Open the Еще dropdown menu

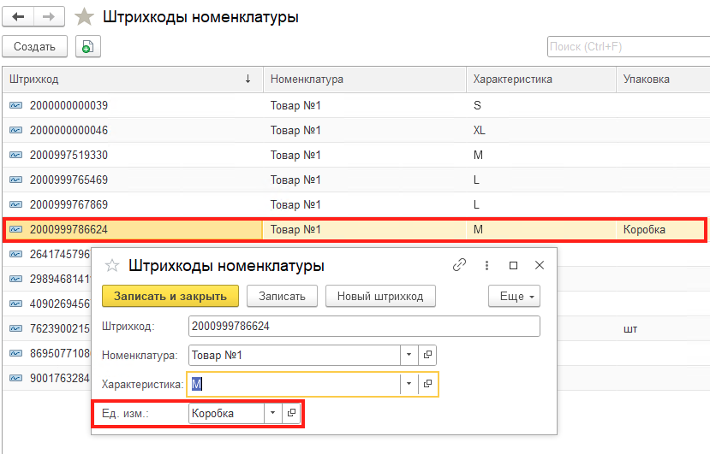pyautogui.click(x=514, y=296)
